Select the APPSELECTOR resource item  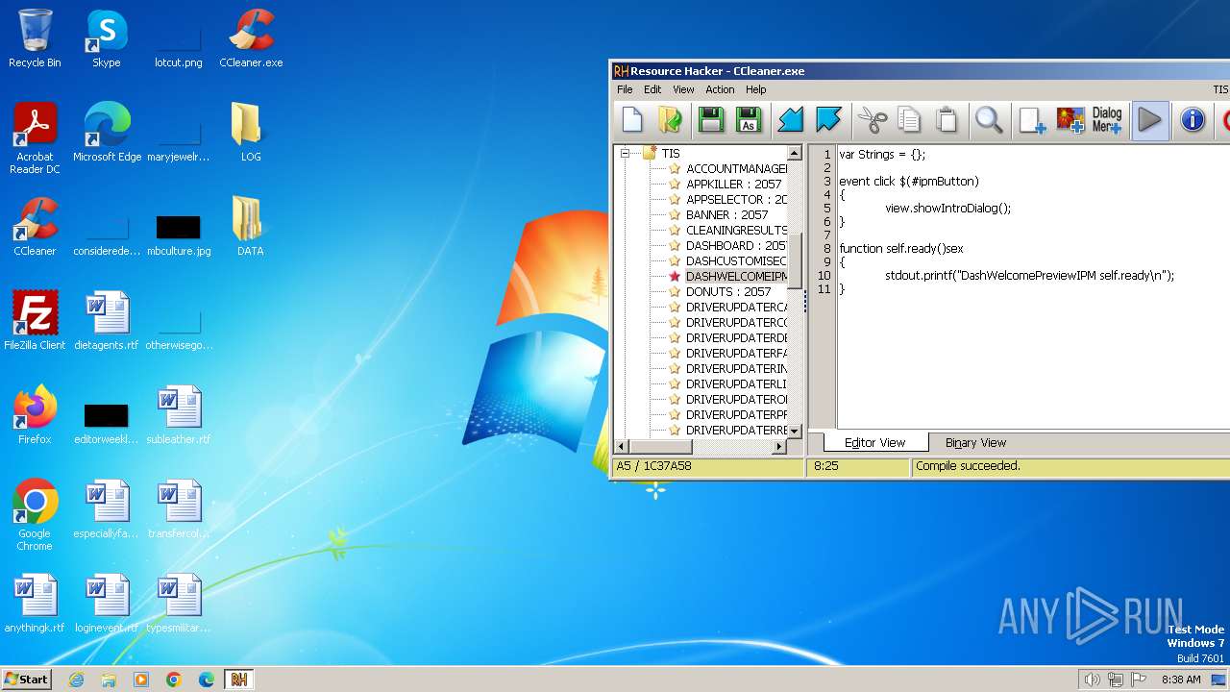(736, 200)
